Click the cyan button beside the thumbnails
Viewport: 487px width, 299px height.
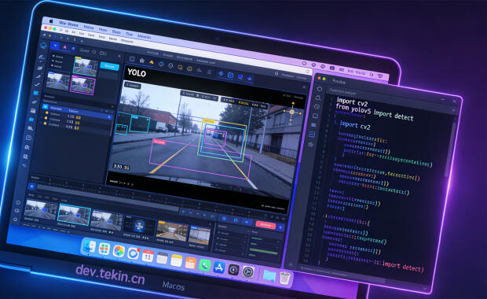[x=109, y=66]
